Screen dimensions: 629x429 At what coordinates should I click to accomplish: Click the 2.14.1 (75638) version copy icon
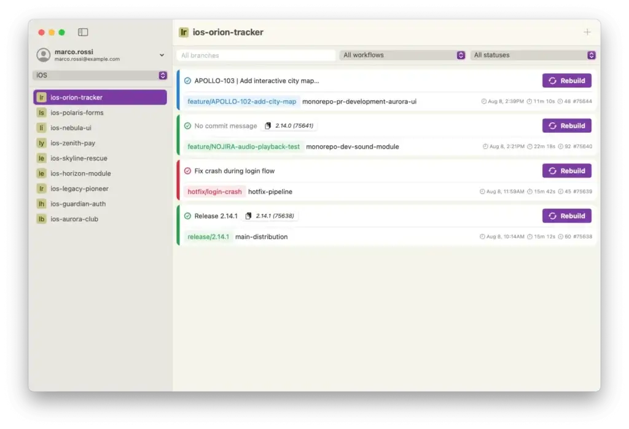[x=248, y=216]
